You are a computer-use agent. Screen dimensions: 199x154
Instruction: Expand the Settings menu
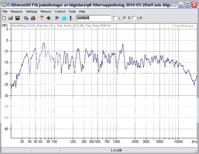click(x=31, y=11)
